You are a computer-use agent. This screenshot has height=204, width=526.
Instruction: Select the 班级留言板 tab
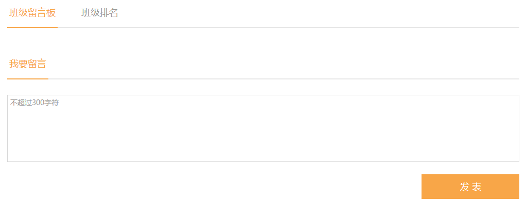(32, 13)
